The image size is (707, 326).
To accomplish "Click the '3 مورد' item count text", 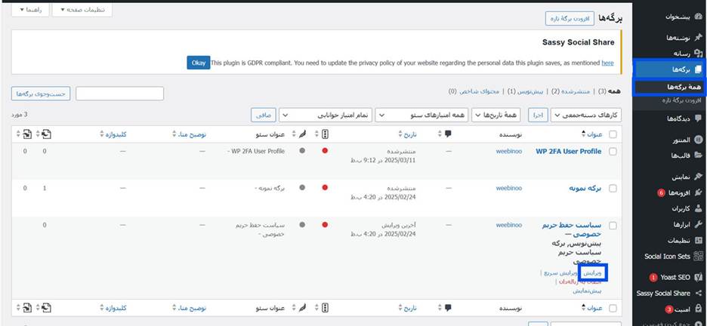I will click(20, 115).
